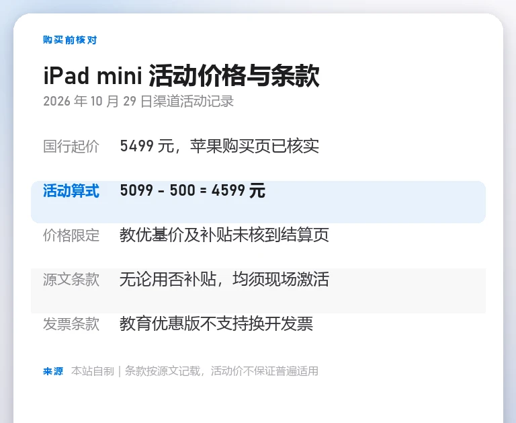
Task: Select the text '无论用否补贴，均须现场激活'
Action: pos(224,279)
